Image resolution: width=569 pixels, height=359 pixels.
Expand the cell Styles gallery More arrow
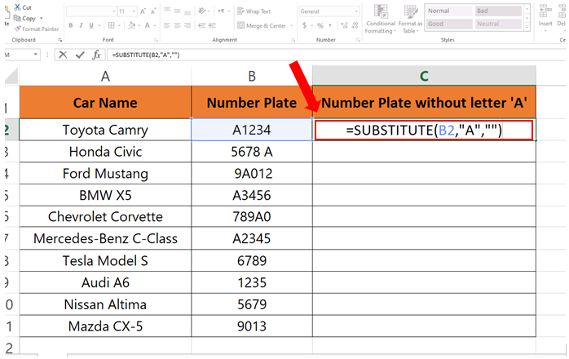click(527, 26)
